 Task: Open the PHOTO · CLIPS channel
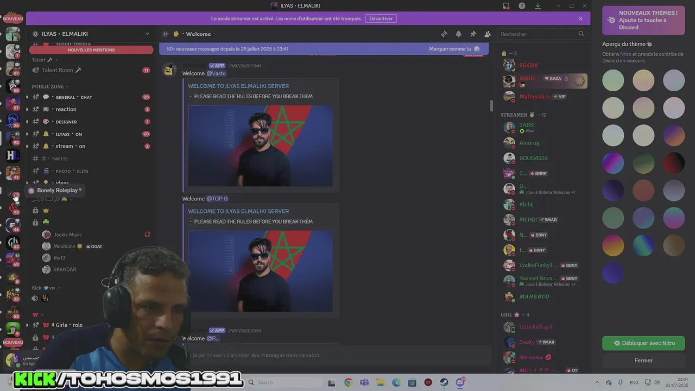[90, 171]
